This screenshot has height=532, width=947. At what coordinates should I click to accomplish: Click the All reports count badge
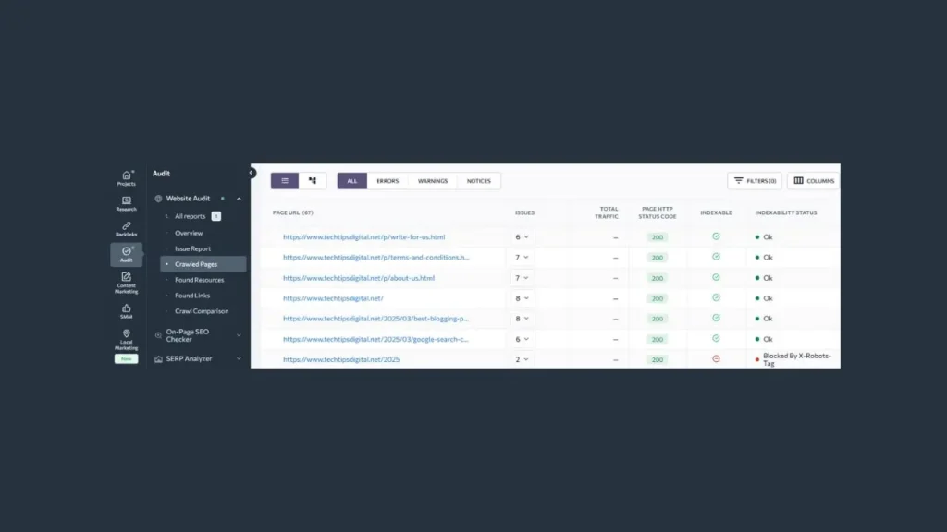coord(216,216)
